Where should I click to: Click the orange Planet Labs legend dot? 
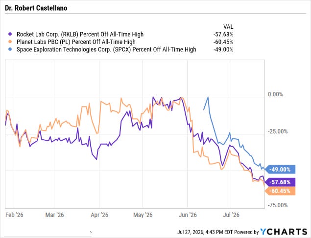tap(10, 42)
